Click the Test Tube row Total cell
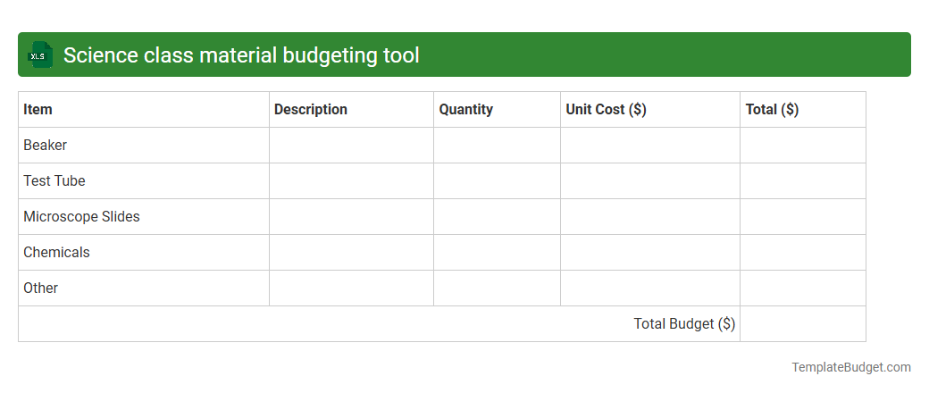Image resolution: width=929 pixels, height=393 pixels. [803, 180]
